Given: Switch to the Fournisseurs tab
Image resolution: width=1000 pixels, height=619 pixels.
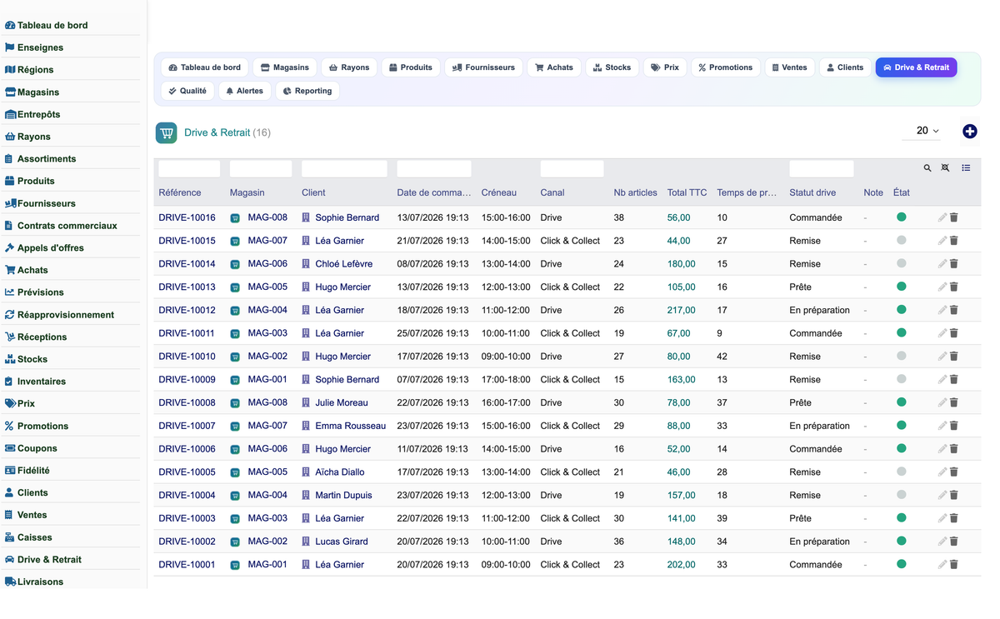Looking at the screenshot, I should 483,67.
